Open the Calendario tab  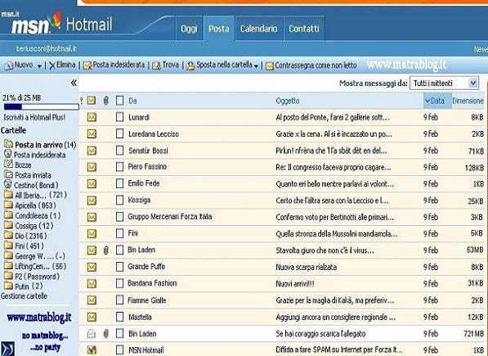point(258,29)
